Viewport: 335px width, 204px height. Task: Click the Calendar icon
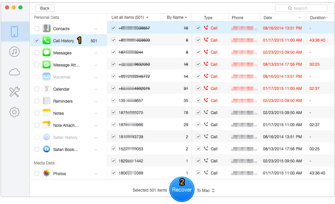point(46,89)
